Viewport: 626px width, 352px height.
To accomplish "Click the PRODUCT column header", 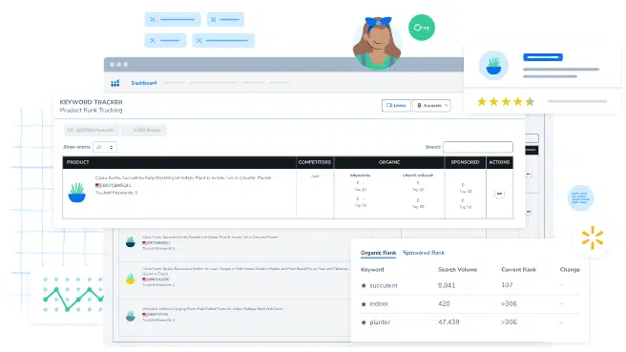I will click(x=78, y=162).
